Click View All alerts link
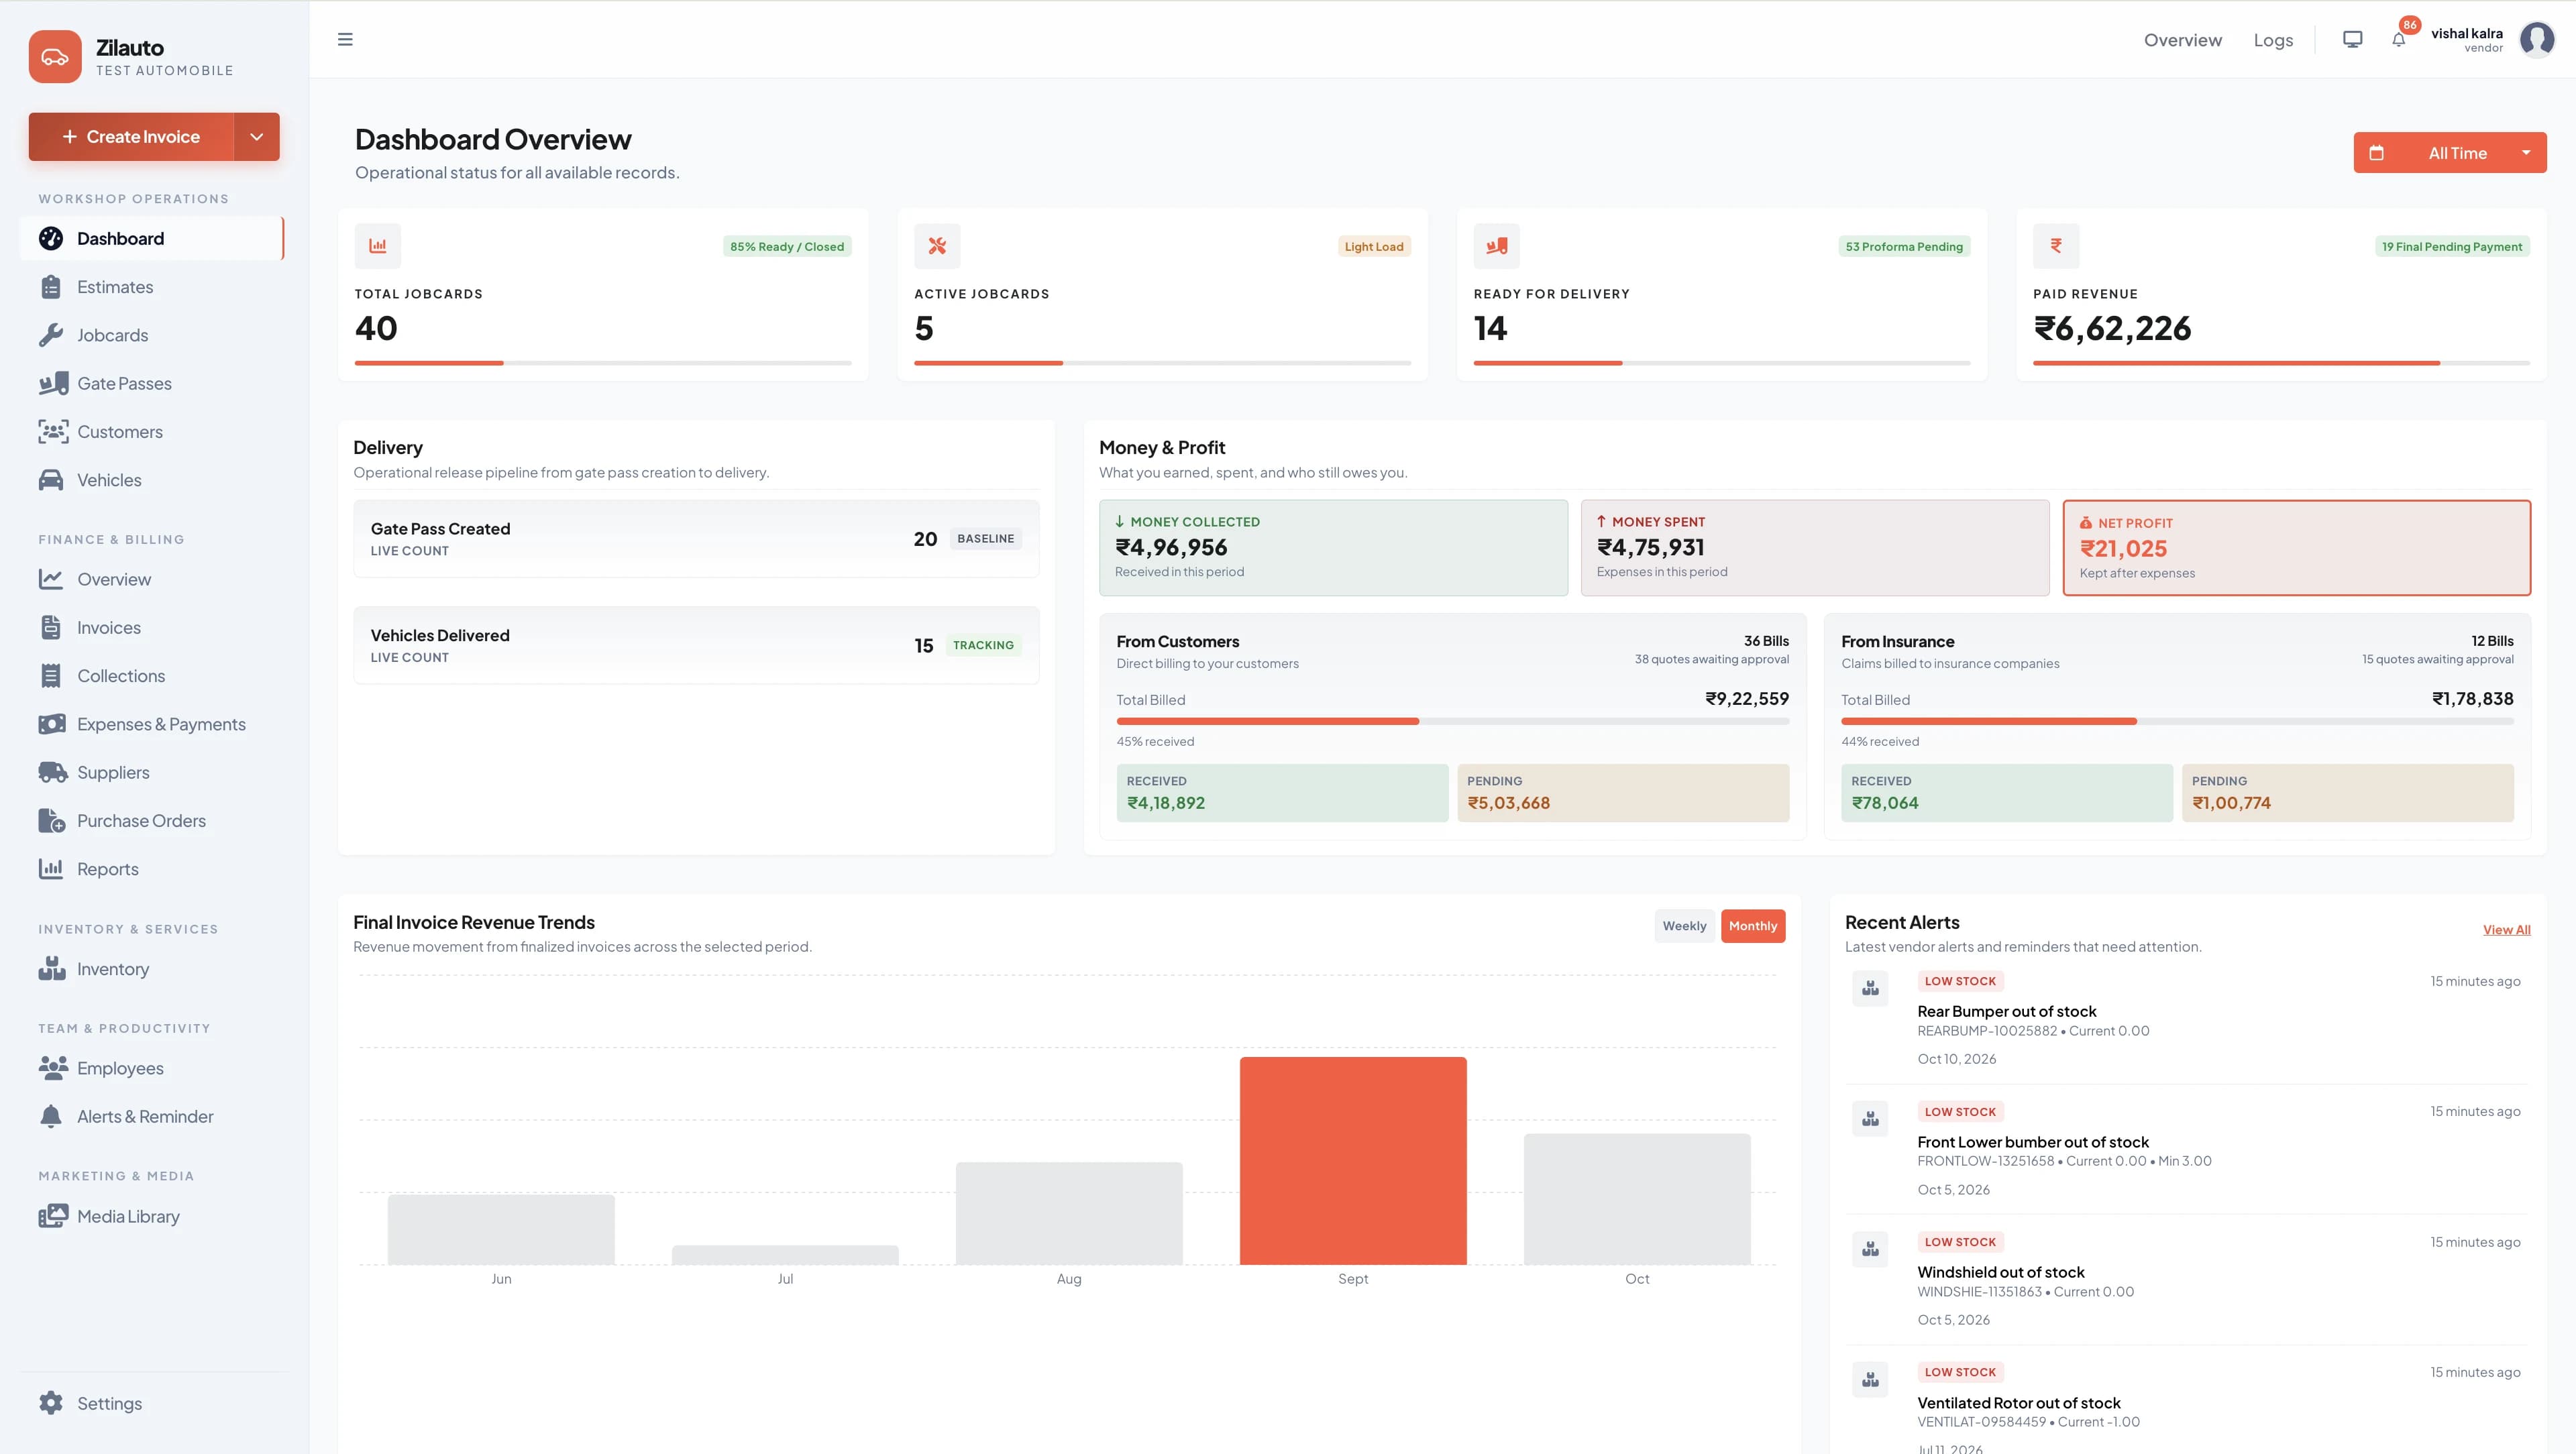The height and width of the screenshot is (1454, 2576). (2506, 930)
